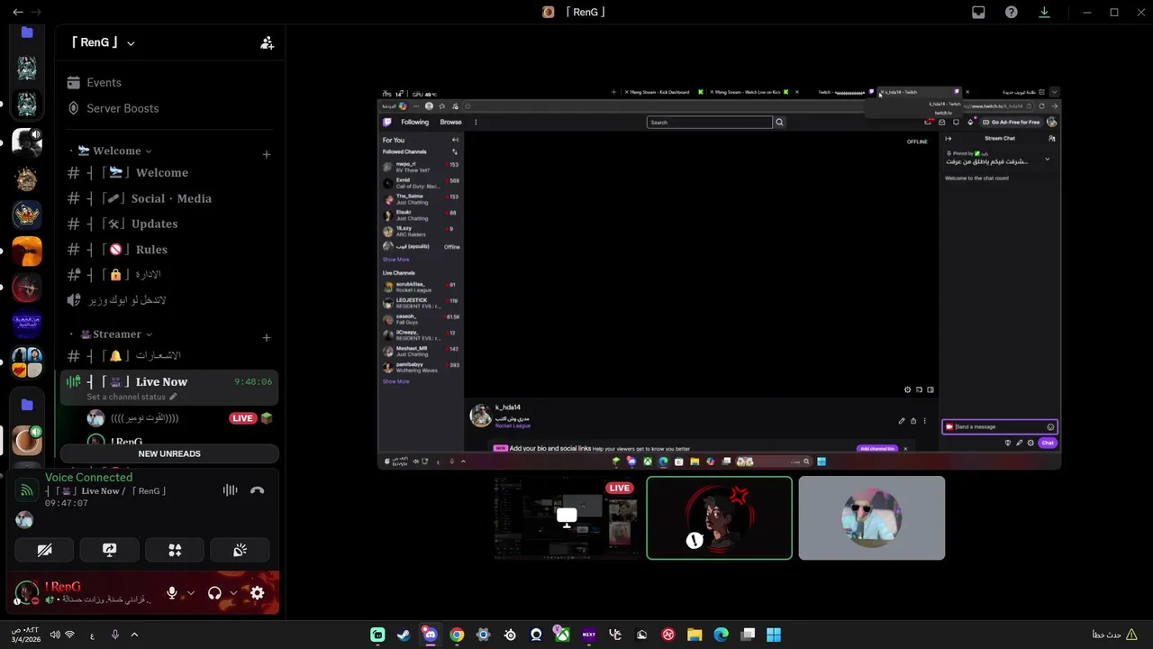
Task: Open Steam from the Windows taskbar
Action: [404, 635]
